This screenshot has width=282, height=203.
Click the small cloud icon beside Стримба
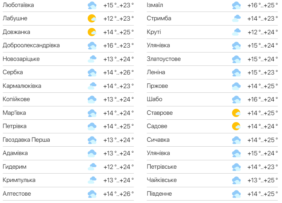click(x=237, y=18)
